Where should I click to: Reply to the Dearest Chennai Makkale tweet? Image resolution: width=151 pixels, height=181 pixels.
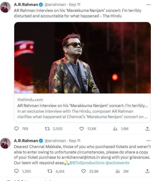coord(16,171)
